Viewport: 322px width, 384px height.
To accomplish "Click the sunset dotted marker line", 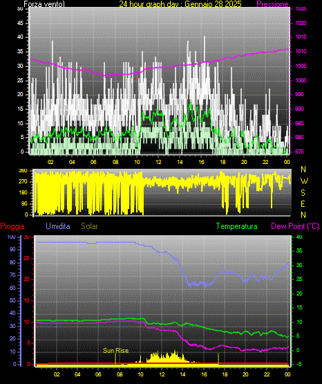I will click(x=218, y=359).
